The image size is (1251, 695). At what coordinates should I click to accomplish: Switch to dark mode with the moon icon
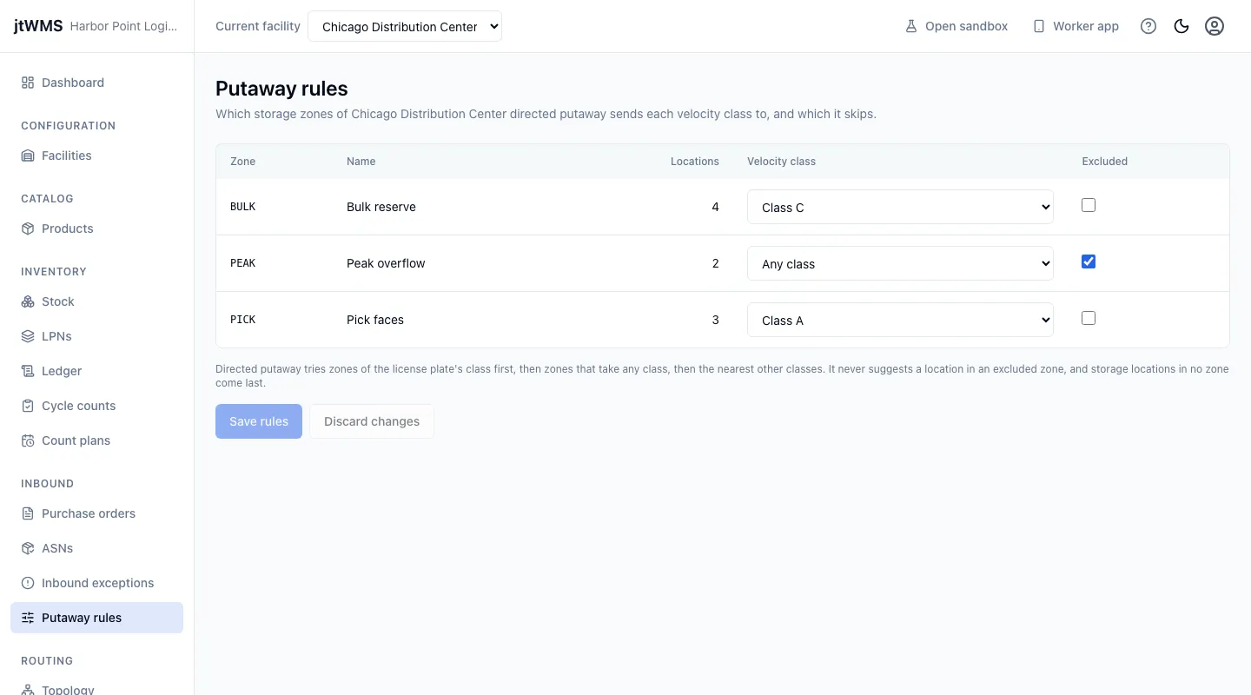[1181, 26]
